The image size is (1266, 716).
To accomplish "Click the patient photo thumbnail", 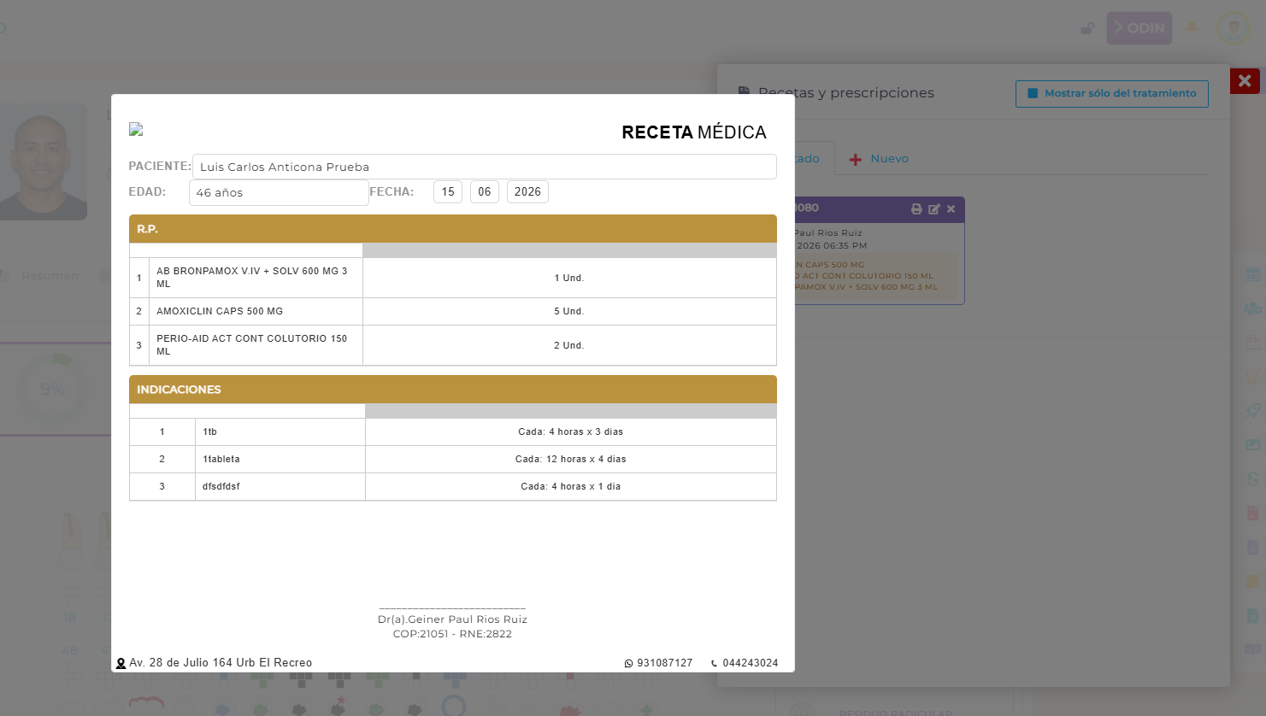I will coord(43,162).
